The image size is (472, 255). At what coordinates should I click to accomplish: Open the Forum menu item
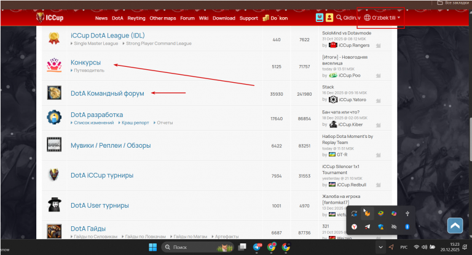187,18
